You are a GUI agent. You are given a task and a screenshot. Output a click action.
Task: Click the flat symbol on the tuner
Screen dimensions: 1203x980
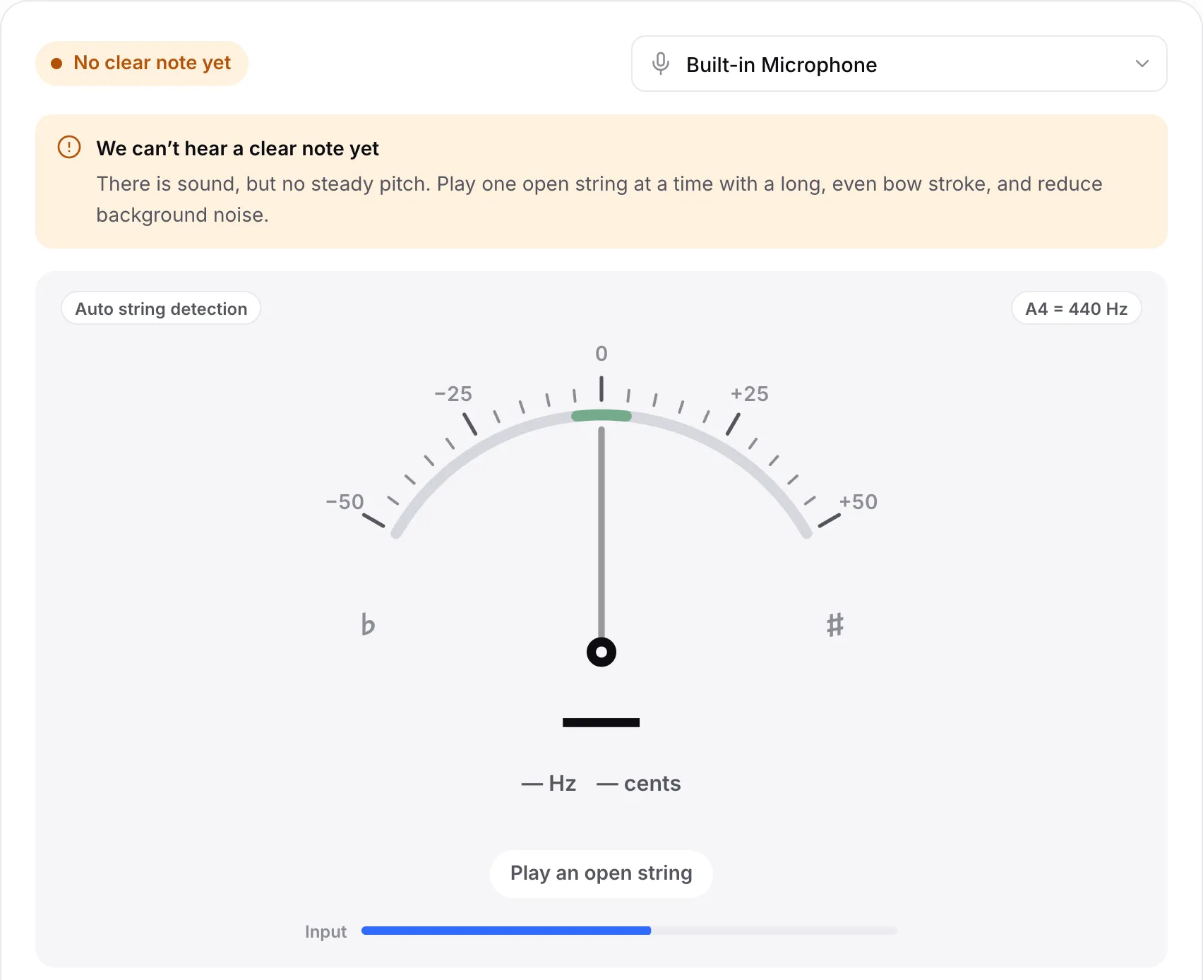point(368,624)
